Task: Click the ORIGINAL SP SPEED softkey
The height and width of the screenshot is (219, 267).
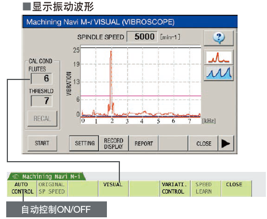Action: [x=53, y=188]
